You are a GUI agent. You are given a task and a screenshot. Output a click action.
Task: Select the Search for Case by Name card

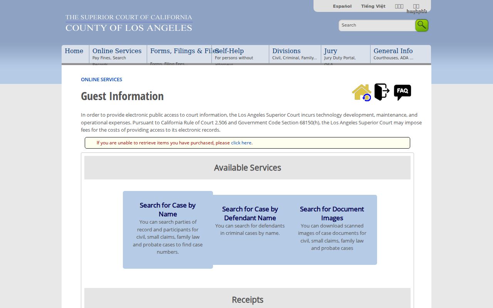coord(168,230)
